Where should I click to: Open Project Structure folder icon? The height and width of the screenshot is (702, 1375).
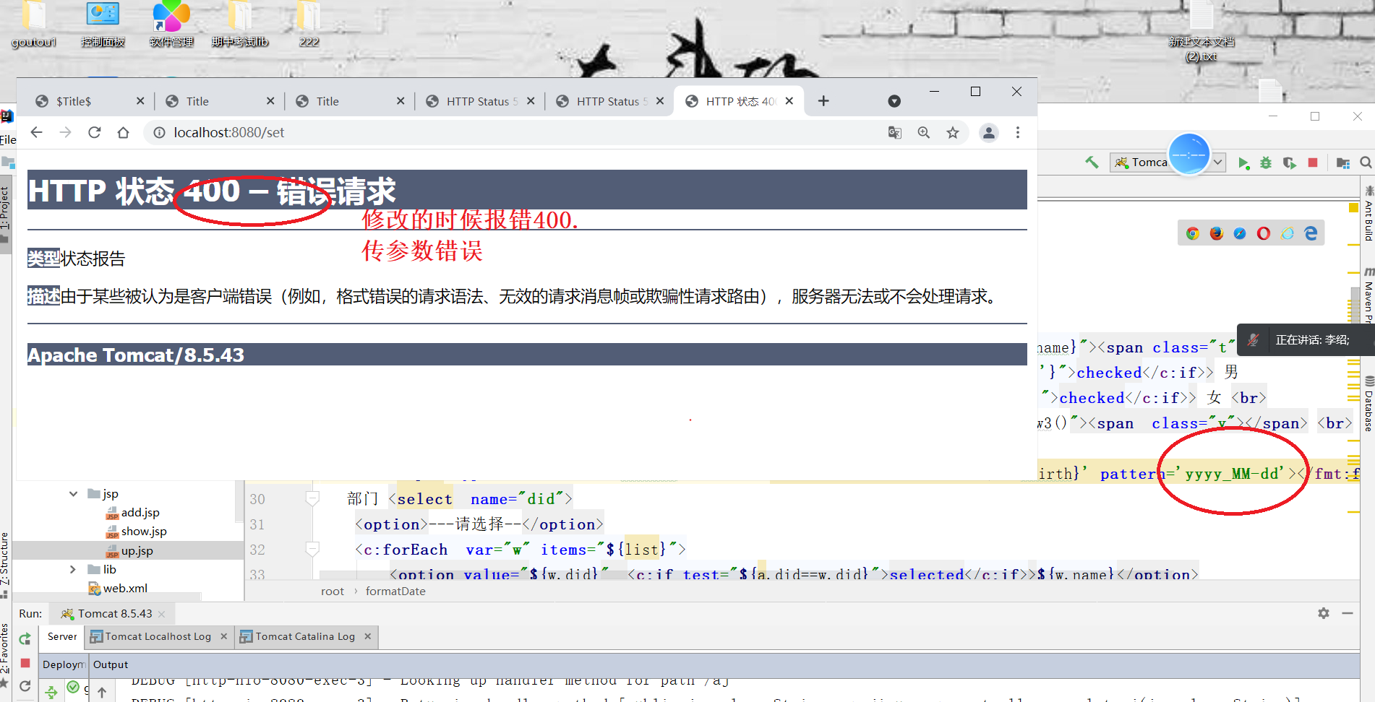tap(1343, 163)
